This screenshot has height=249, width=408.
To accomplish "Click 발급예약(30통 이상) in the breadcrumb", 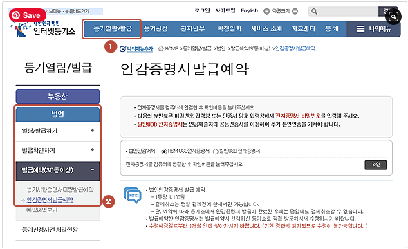I will 250,48.
